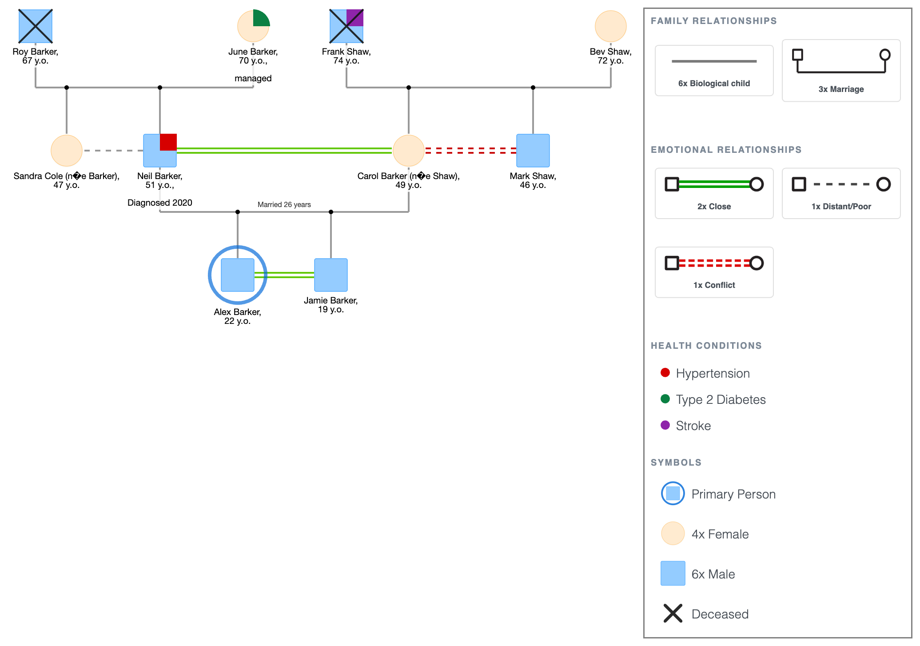Click the Close relationship legend card
The image size is (920, 646).
(714, 193)
